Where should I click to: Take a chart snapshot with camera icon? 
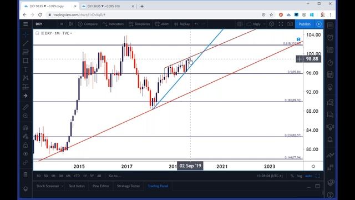pos(290,24)
